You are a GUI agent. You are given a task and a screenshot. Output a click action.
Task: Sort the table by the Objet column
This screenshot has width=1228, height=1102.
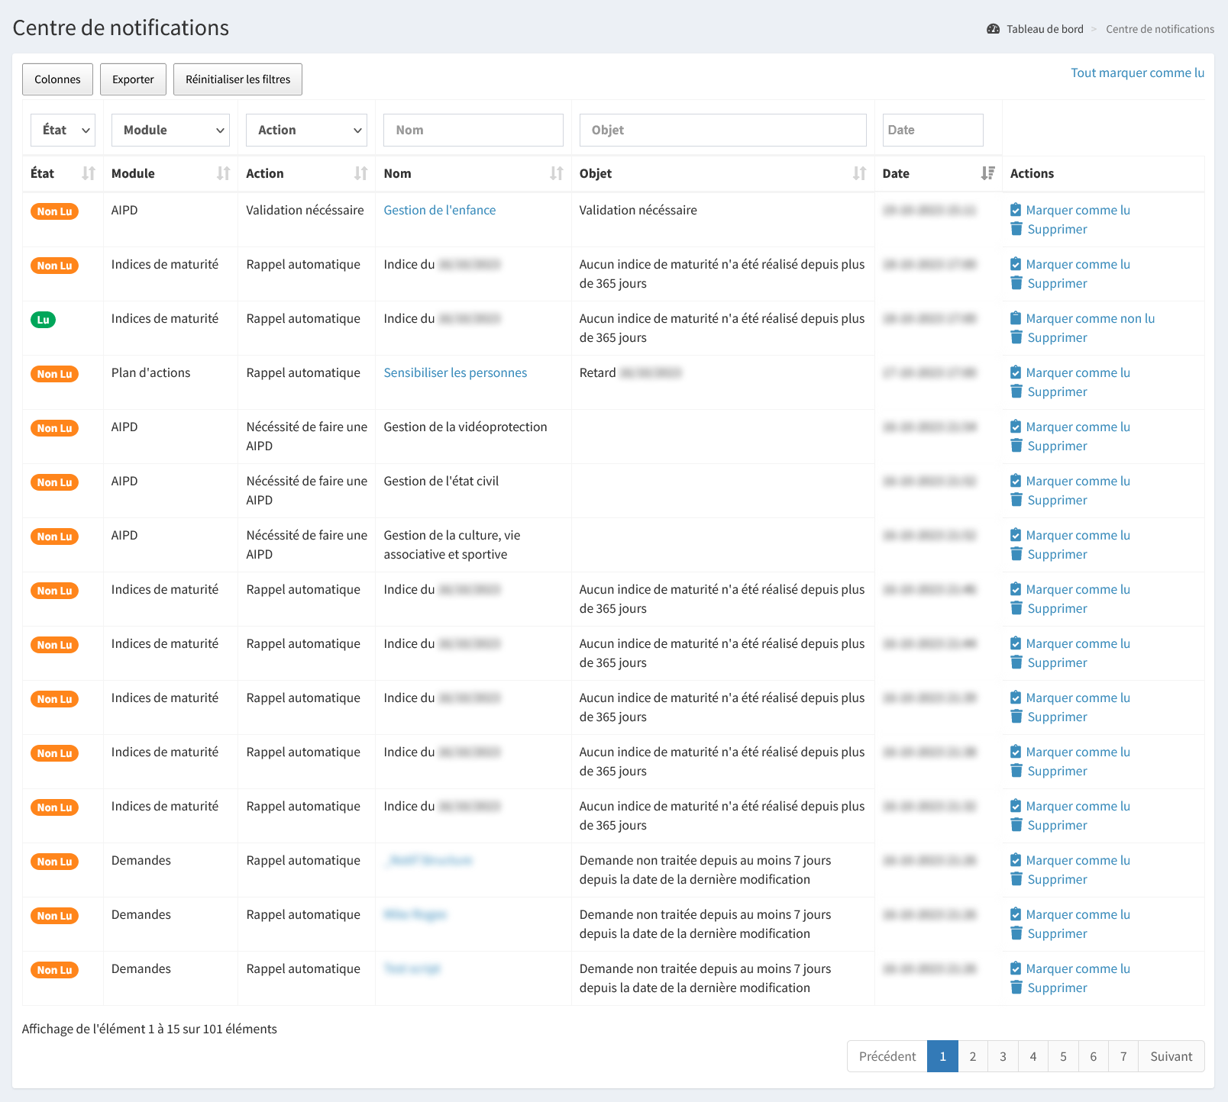pyautogui.click(x=859, y=173)
